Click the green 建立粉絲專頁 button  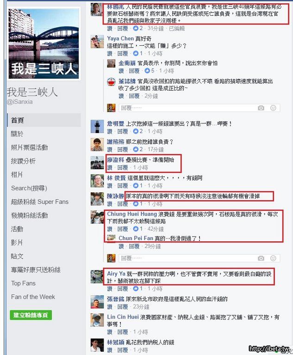[x=31, y=315]
